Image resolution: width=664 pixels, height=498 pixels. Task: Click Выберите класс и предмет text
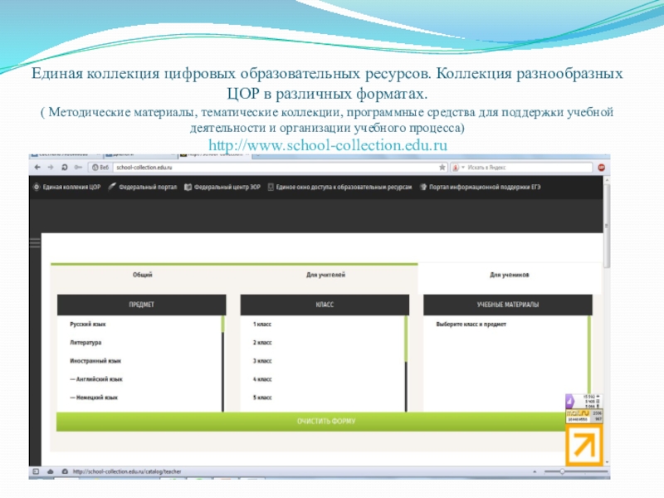pyautogui.click(x=471, y=325)
